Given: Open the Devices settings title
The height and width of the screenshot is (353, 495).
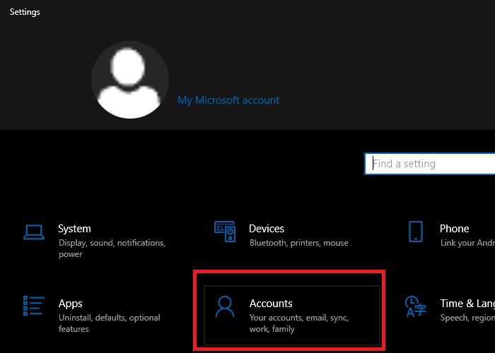Looking at the screenshot, I should coord(267,229).
